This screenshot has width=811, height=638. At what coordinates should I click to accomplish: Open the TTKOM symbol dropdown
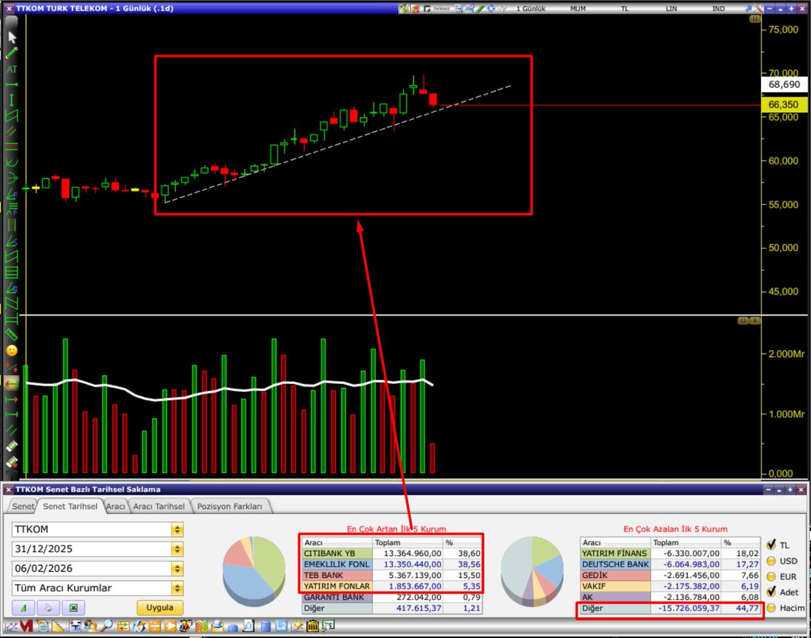click(x=178, y=530)
